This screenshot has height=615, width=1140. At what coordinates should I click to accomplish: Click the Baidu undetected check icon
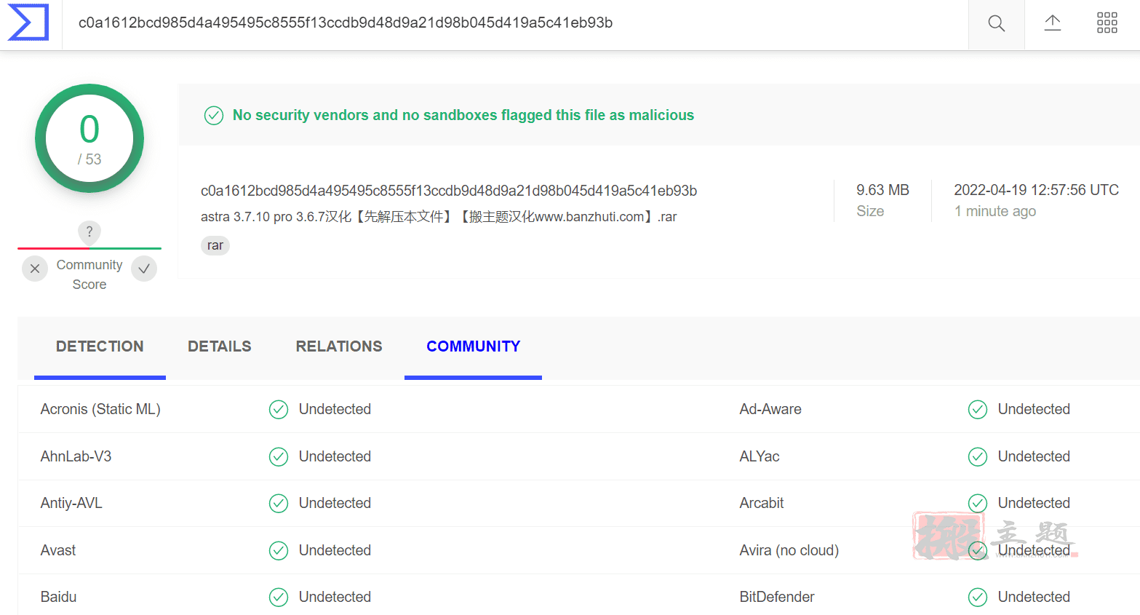(x=279, y=597)
